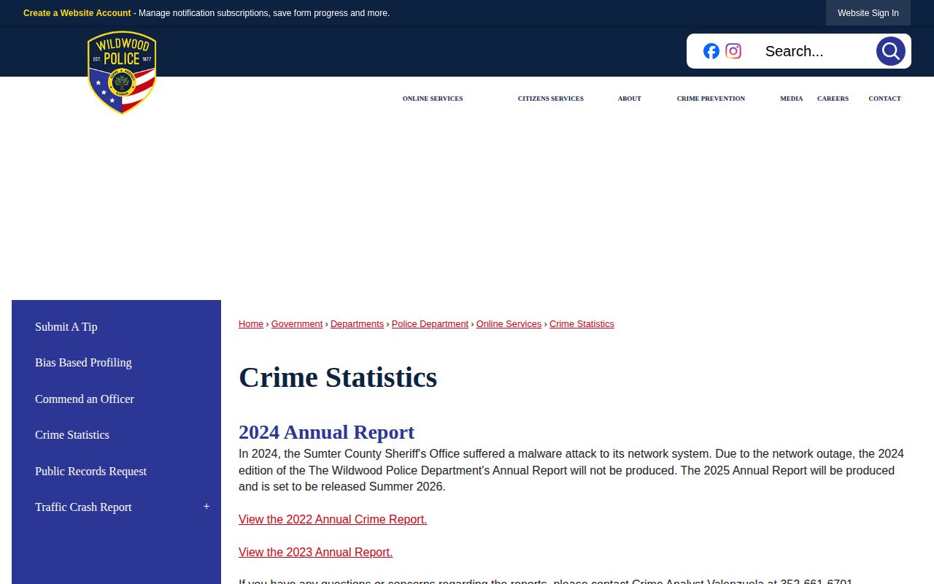View the 2022 Annual Crime Report
934x584 pixels.
(333, 520)
